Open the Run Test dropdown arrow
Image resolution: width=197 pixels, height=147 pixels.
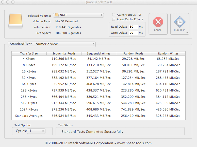(187, 33)
